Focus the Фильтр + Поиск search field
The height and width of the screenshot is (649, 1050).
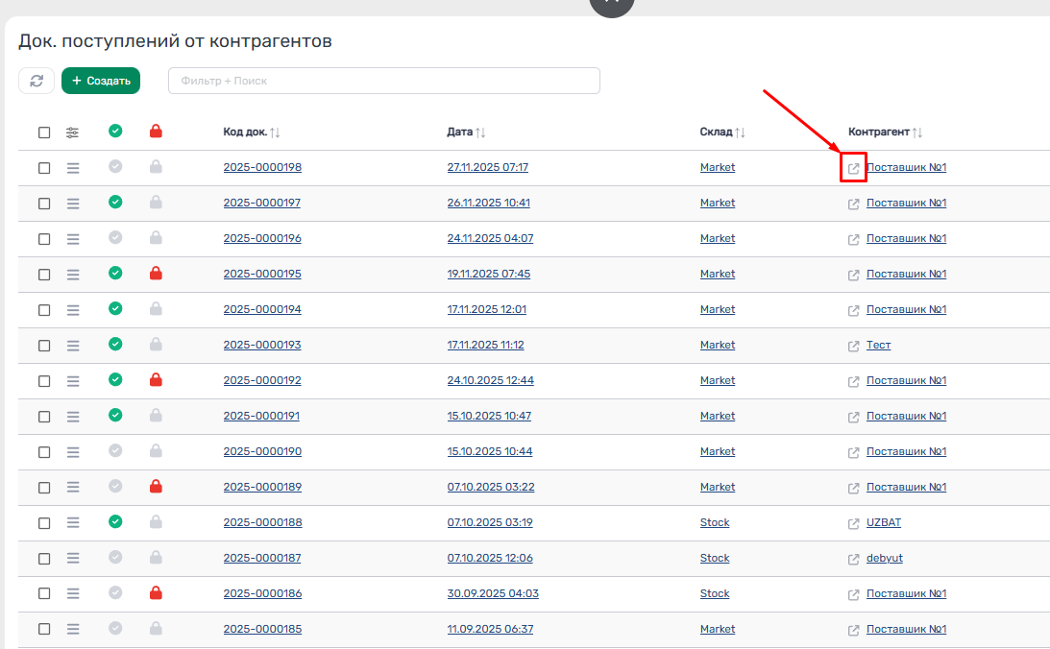tap(384, 82)
